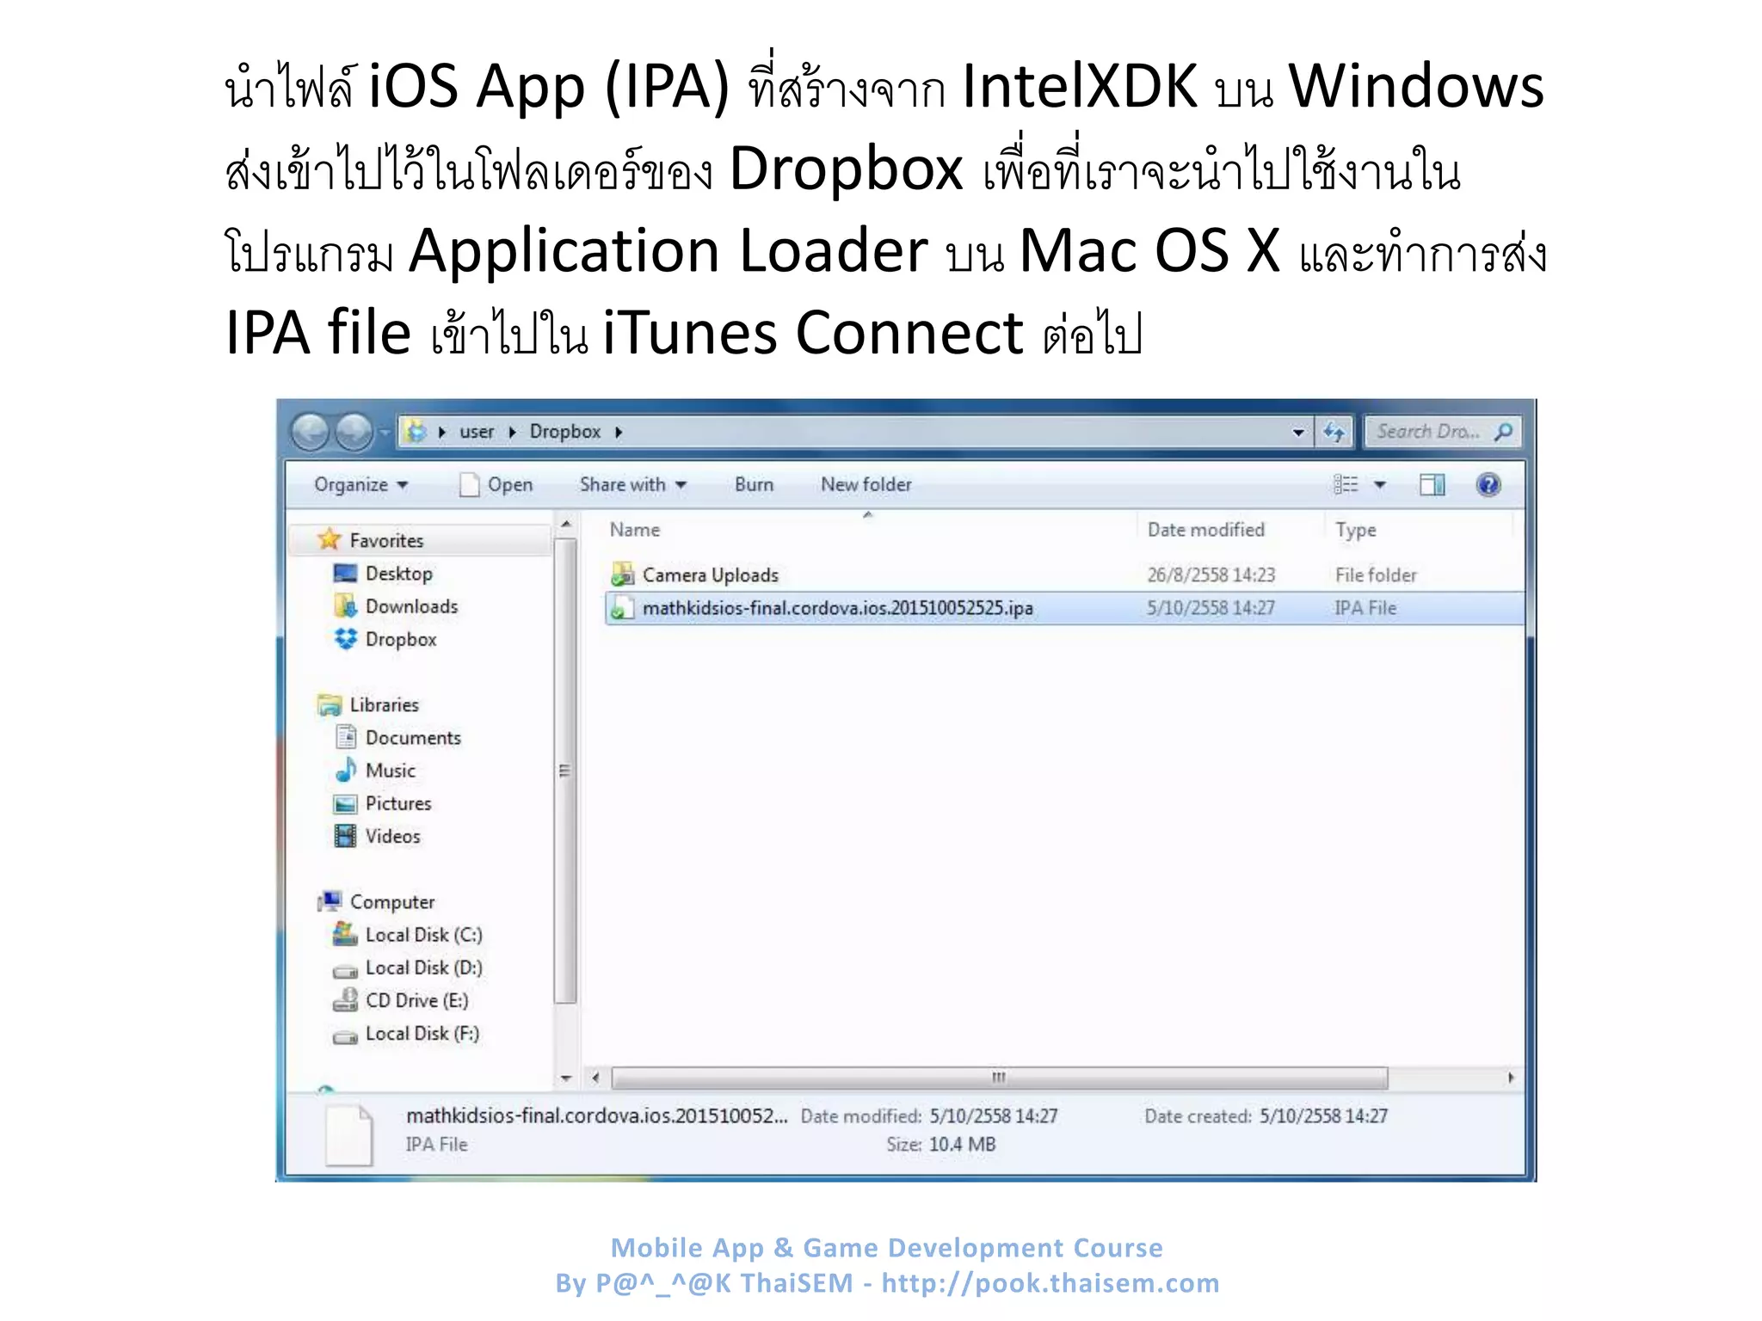Click the Dropbox segment in the address bar
Viewport: 1762px width, 1321px height.
(564, 432)
